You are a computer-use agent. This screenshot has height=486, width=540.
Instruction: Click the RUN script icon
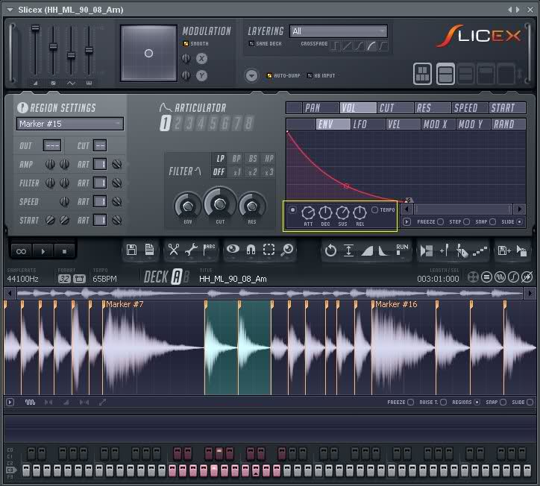coord(402,249)
